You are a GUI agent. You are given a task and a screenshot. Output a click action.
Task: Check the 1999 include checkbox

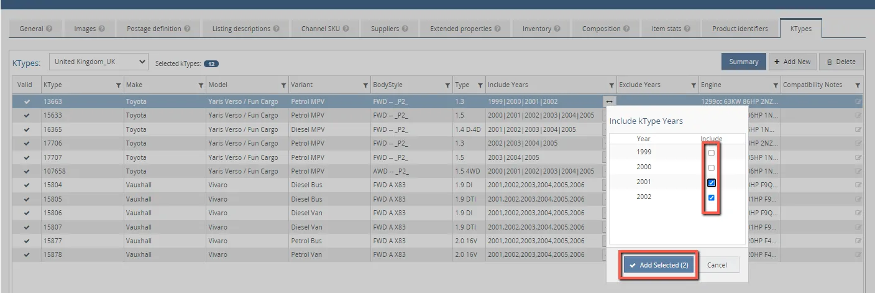click(x=712, y=152)
